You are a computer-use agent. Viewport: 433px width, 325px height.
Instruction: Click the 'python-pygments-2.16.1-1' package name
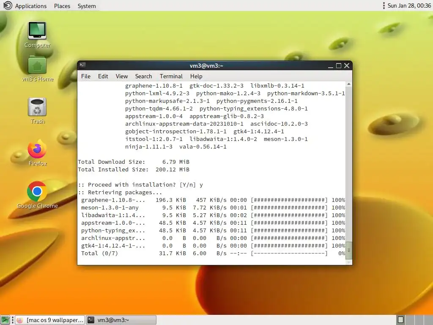257,101
